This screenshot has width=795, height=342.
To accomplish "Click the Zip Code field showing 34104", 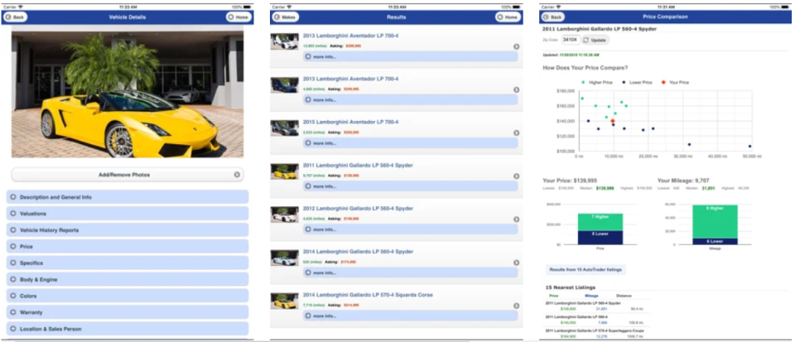I will [x=571, y=40].
